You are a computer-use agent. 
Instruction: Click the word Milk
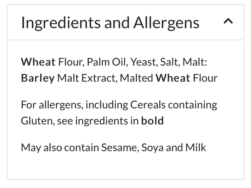click(196, 148)
